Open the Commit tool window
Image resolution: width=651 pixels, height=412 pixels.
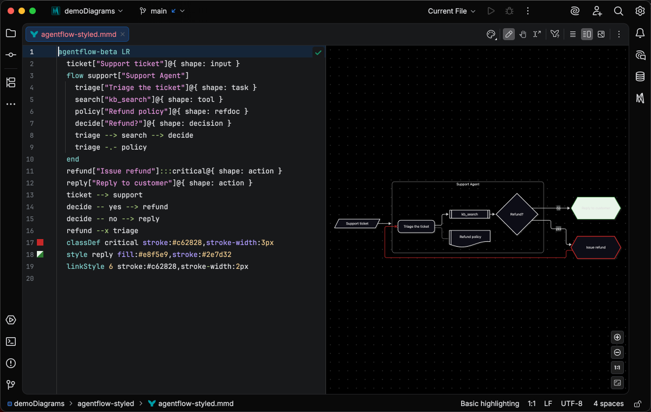(x=11, y=55)
